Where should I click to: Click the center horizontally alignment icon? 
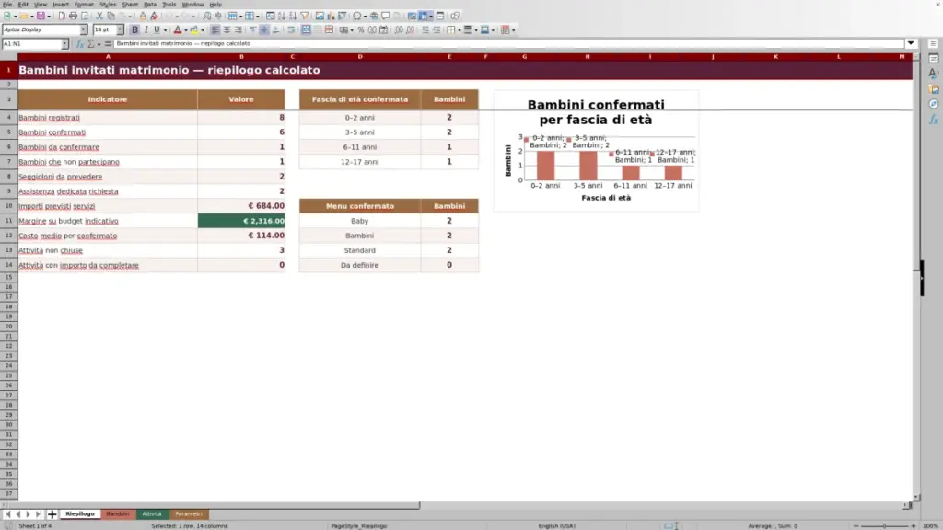point(227,29)
